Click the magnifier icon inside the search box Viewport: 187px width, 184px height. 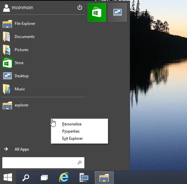click(79, 162)
